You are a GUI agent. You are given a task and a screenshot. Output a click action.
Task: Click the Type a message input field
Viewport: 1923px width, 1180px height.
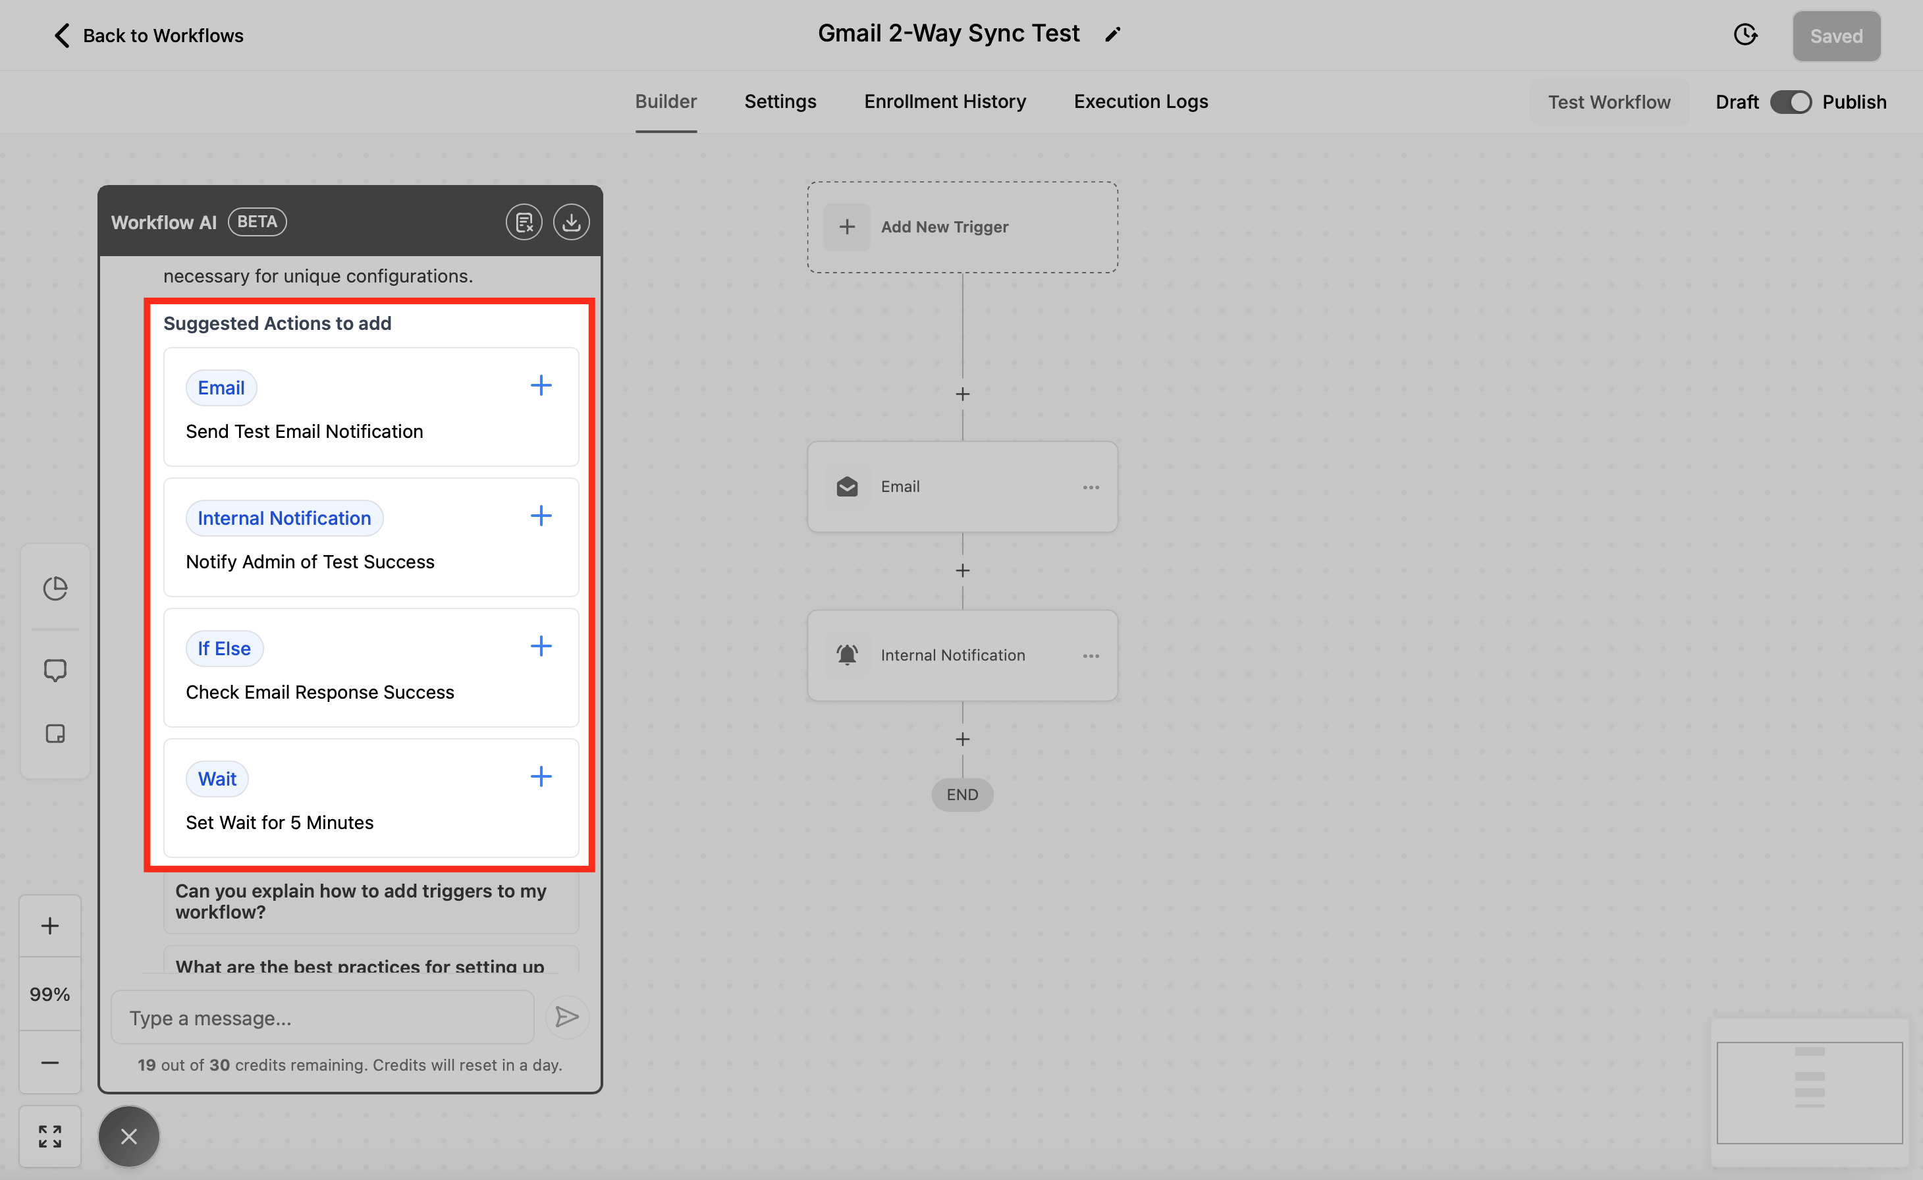pos(322,1017)
